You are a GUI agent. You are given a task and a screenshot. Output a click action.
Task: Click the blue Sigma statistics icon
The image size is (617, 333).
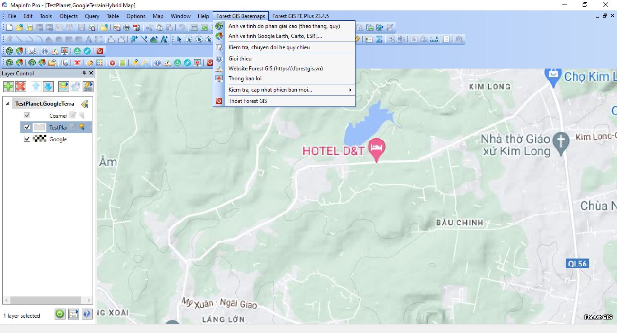pyautogui.click(x=379, y=39)
